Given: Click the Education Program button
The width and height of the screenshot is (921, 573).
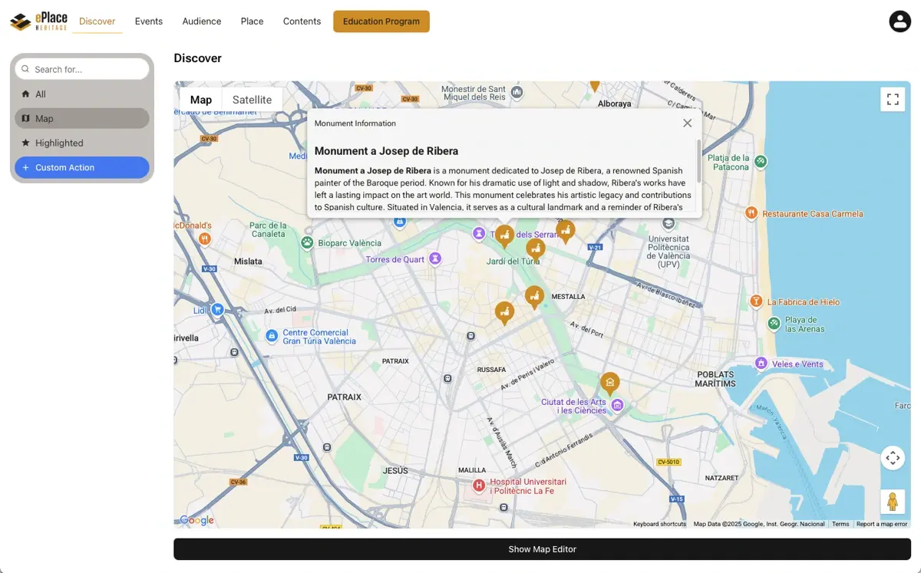Looking at the screenshot, I should tap(381, 21).
